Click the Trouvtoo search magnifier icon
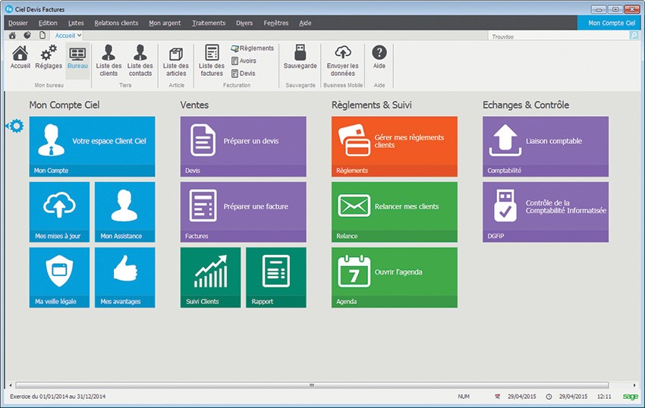645x408 pixels. click(x=634, y=36)
